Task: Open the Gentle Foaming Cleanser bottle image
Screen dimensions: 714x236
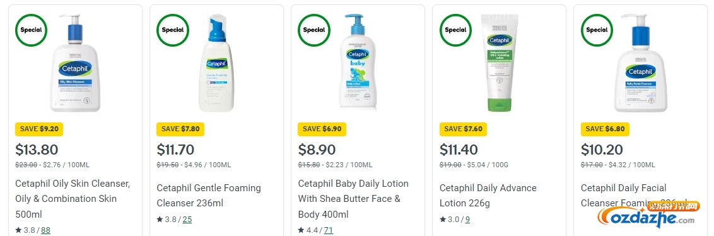Action: click(217, 63)
